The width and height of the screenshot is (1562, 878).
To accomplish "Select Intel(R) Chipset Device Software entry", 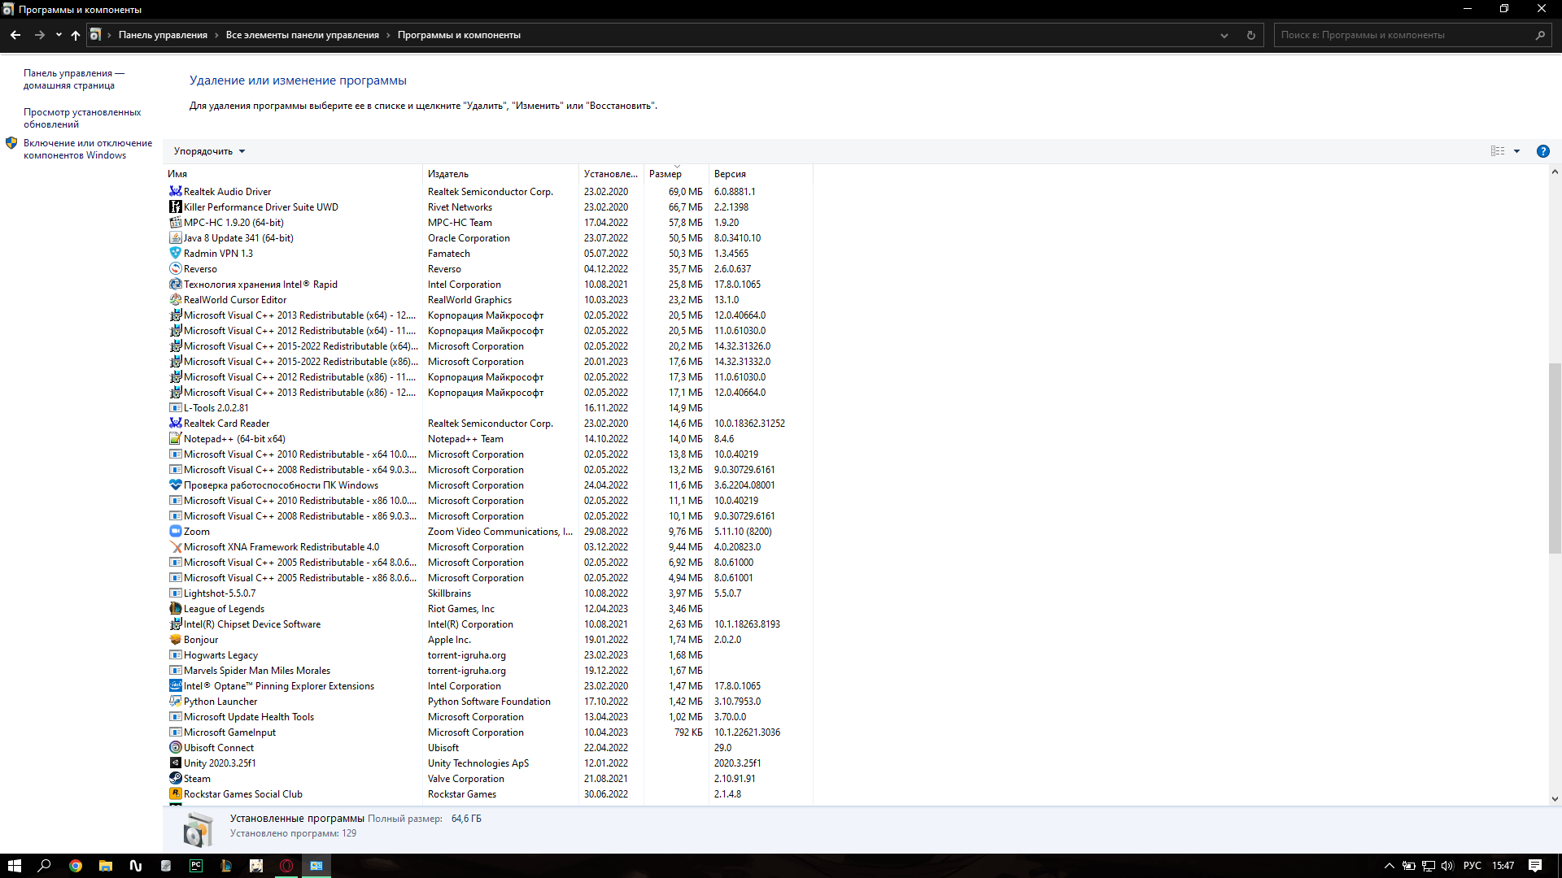I will point(488,624).
